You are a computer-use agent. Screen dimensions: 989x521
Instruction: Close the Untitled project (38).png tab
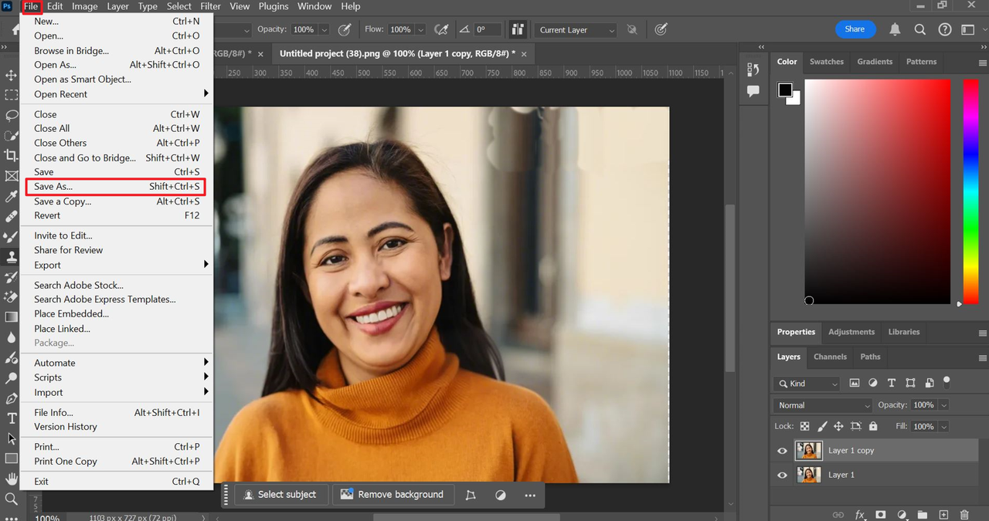pyautogui.click(x=525, y=54)
